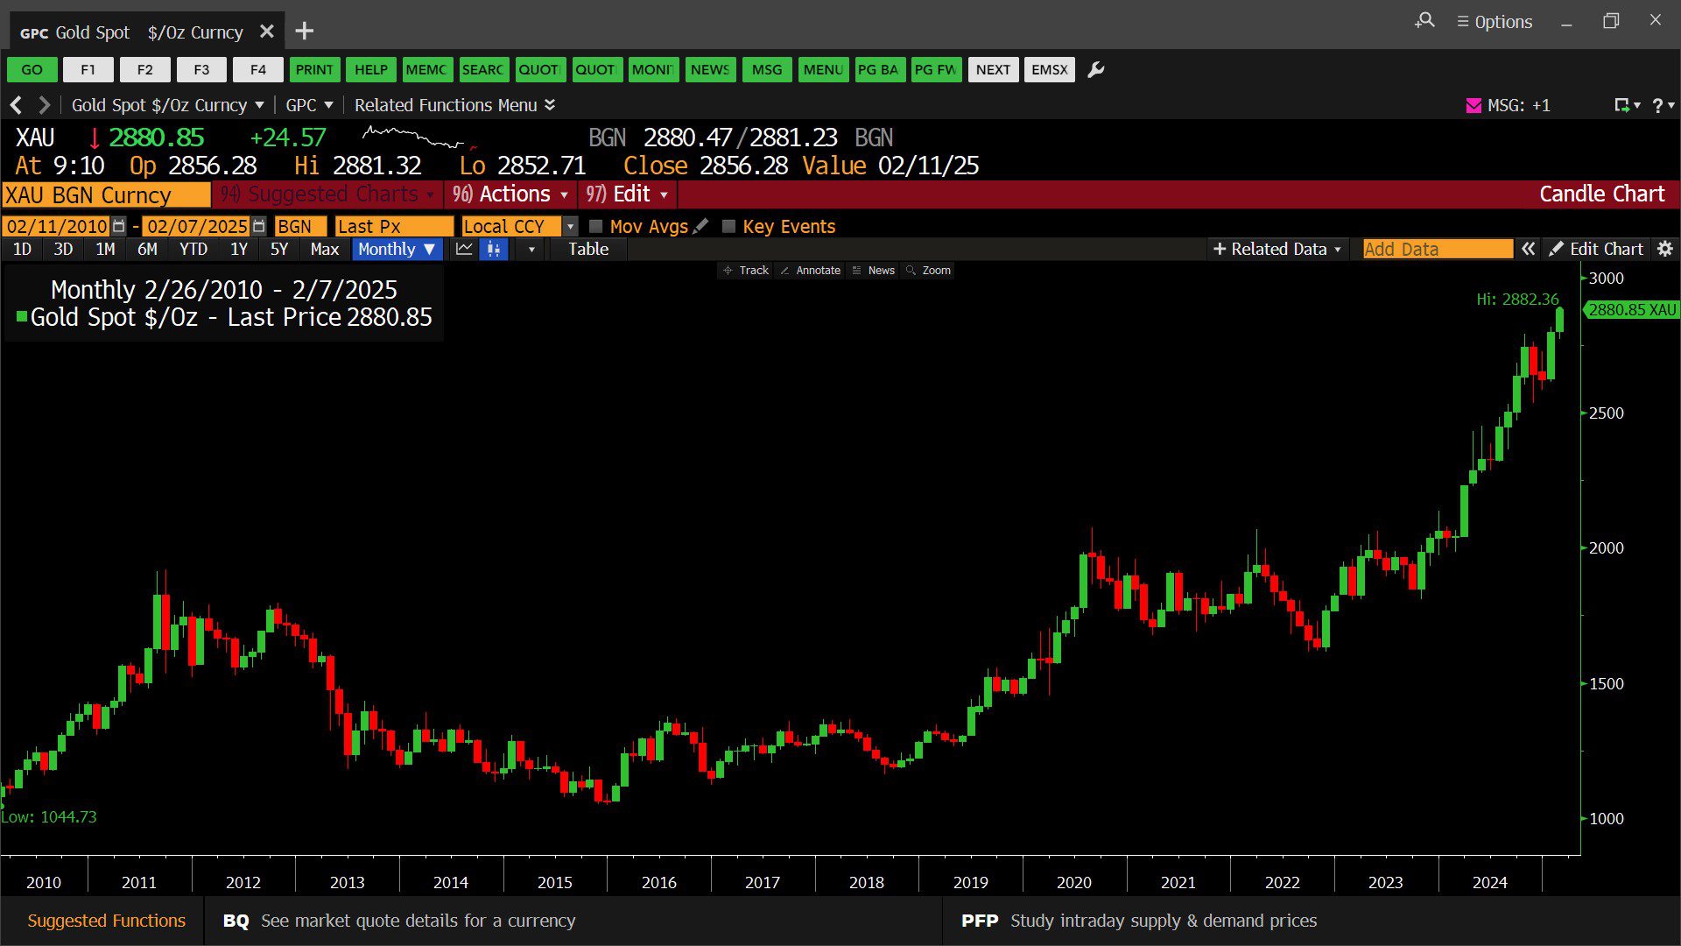Edit moving averages via pencil icon
The image size is (1681, 946).
700,226
